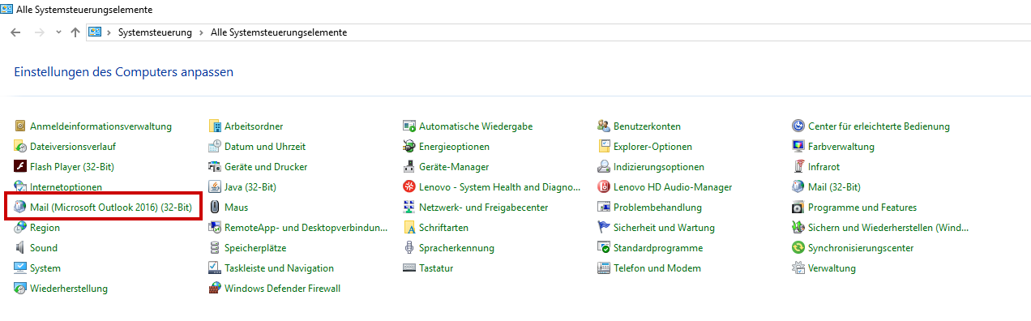1031x321 pixels.
Task: Open the Explorer-Optionen link
Action: pyautogui.click(x=652, y=147)
